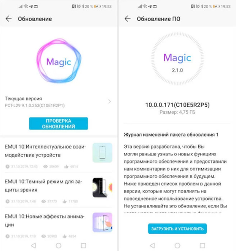The image size is (236, 251).
Task: Tap ЗАГРУЗИТЬ И УСТАНОВИТЬ button
Action: tap(177, 229)
